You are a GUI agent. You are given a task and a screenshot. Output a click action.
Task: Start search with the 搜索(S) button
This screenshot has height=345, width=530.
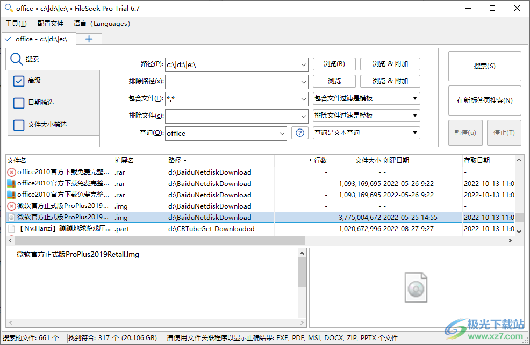(x=484, y=66)
